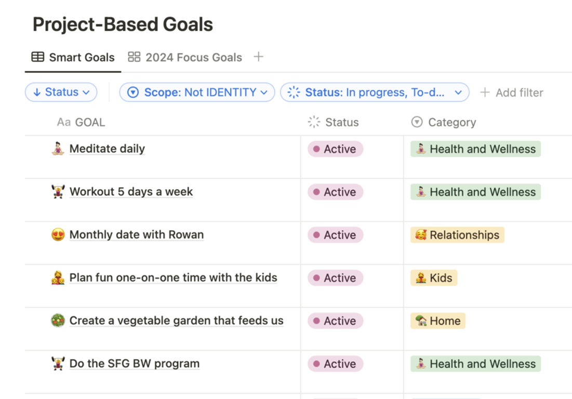The width and height of the screenshot is (572, 399).
Task: Open the Meditate daily goal page
Action: 107,149
